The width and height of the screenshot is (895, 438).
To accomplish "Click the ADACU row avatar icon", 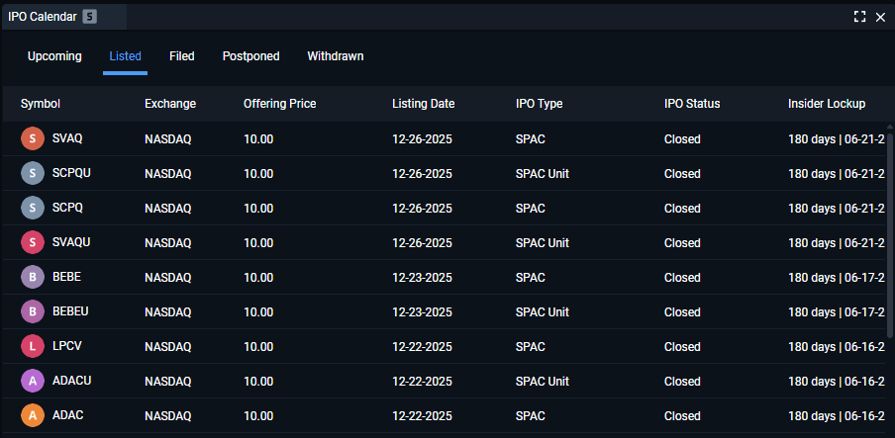I will [33, 381].
